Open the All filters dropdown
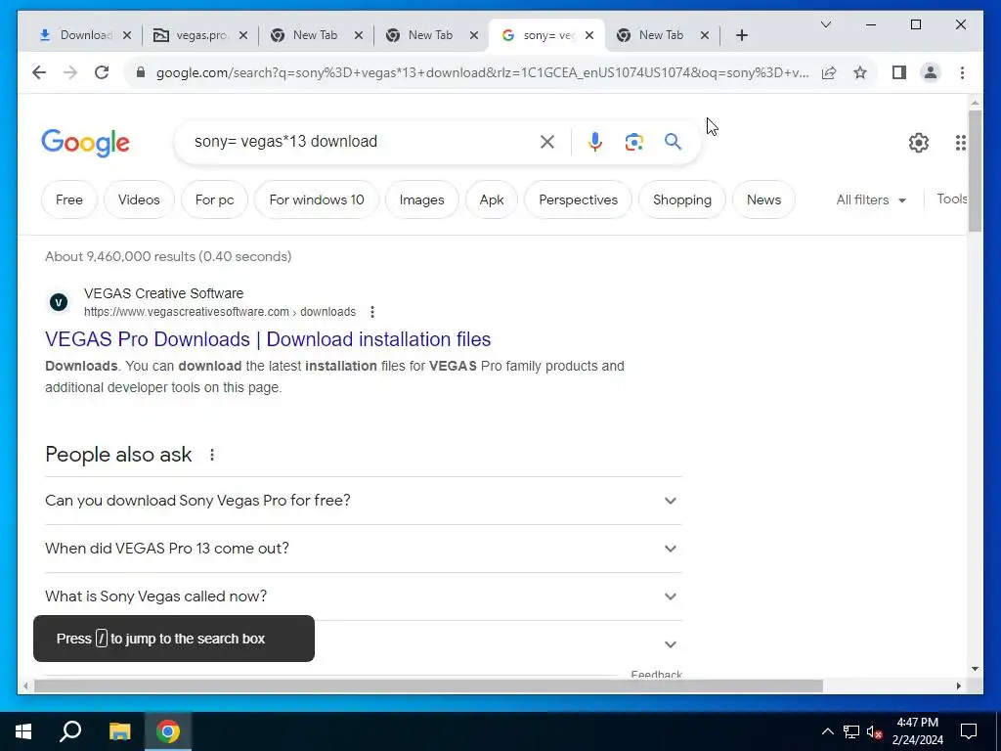 pyautogui.click(x=871, y=199)
